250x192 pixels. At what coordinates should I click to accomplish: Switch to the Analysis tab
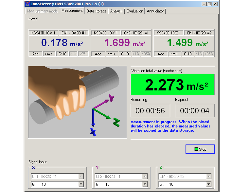pyautogui.click(x=116, y=11)
